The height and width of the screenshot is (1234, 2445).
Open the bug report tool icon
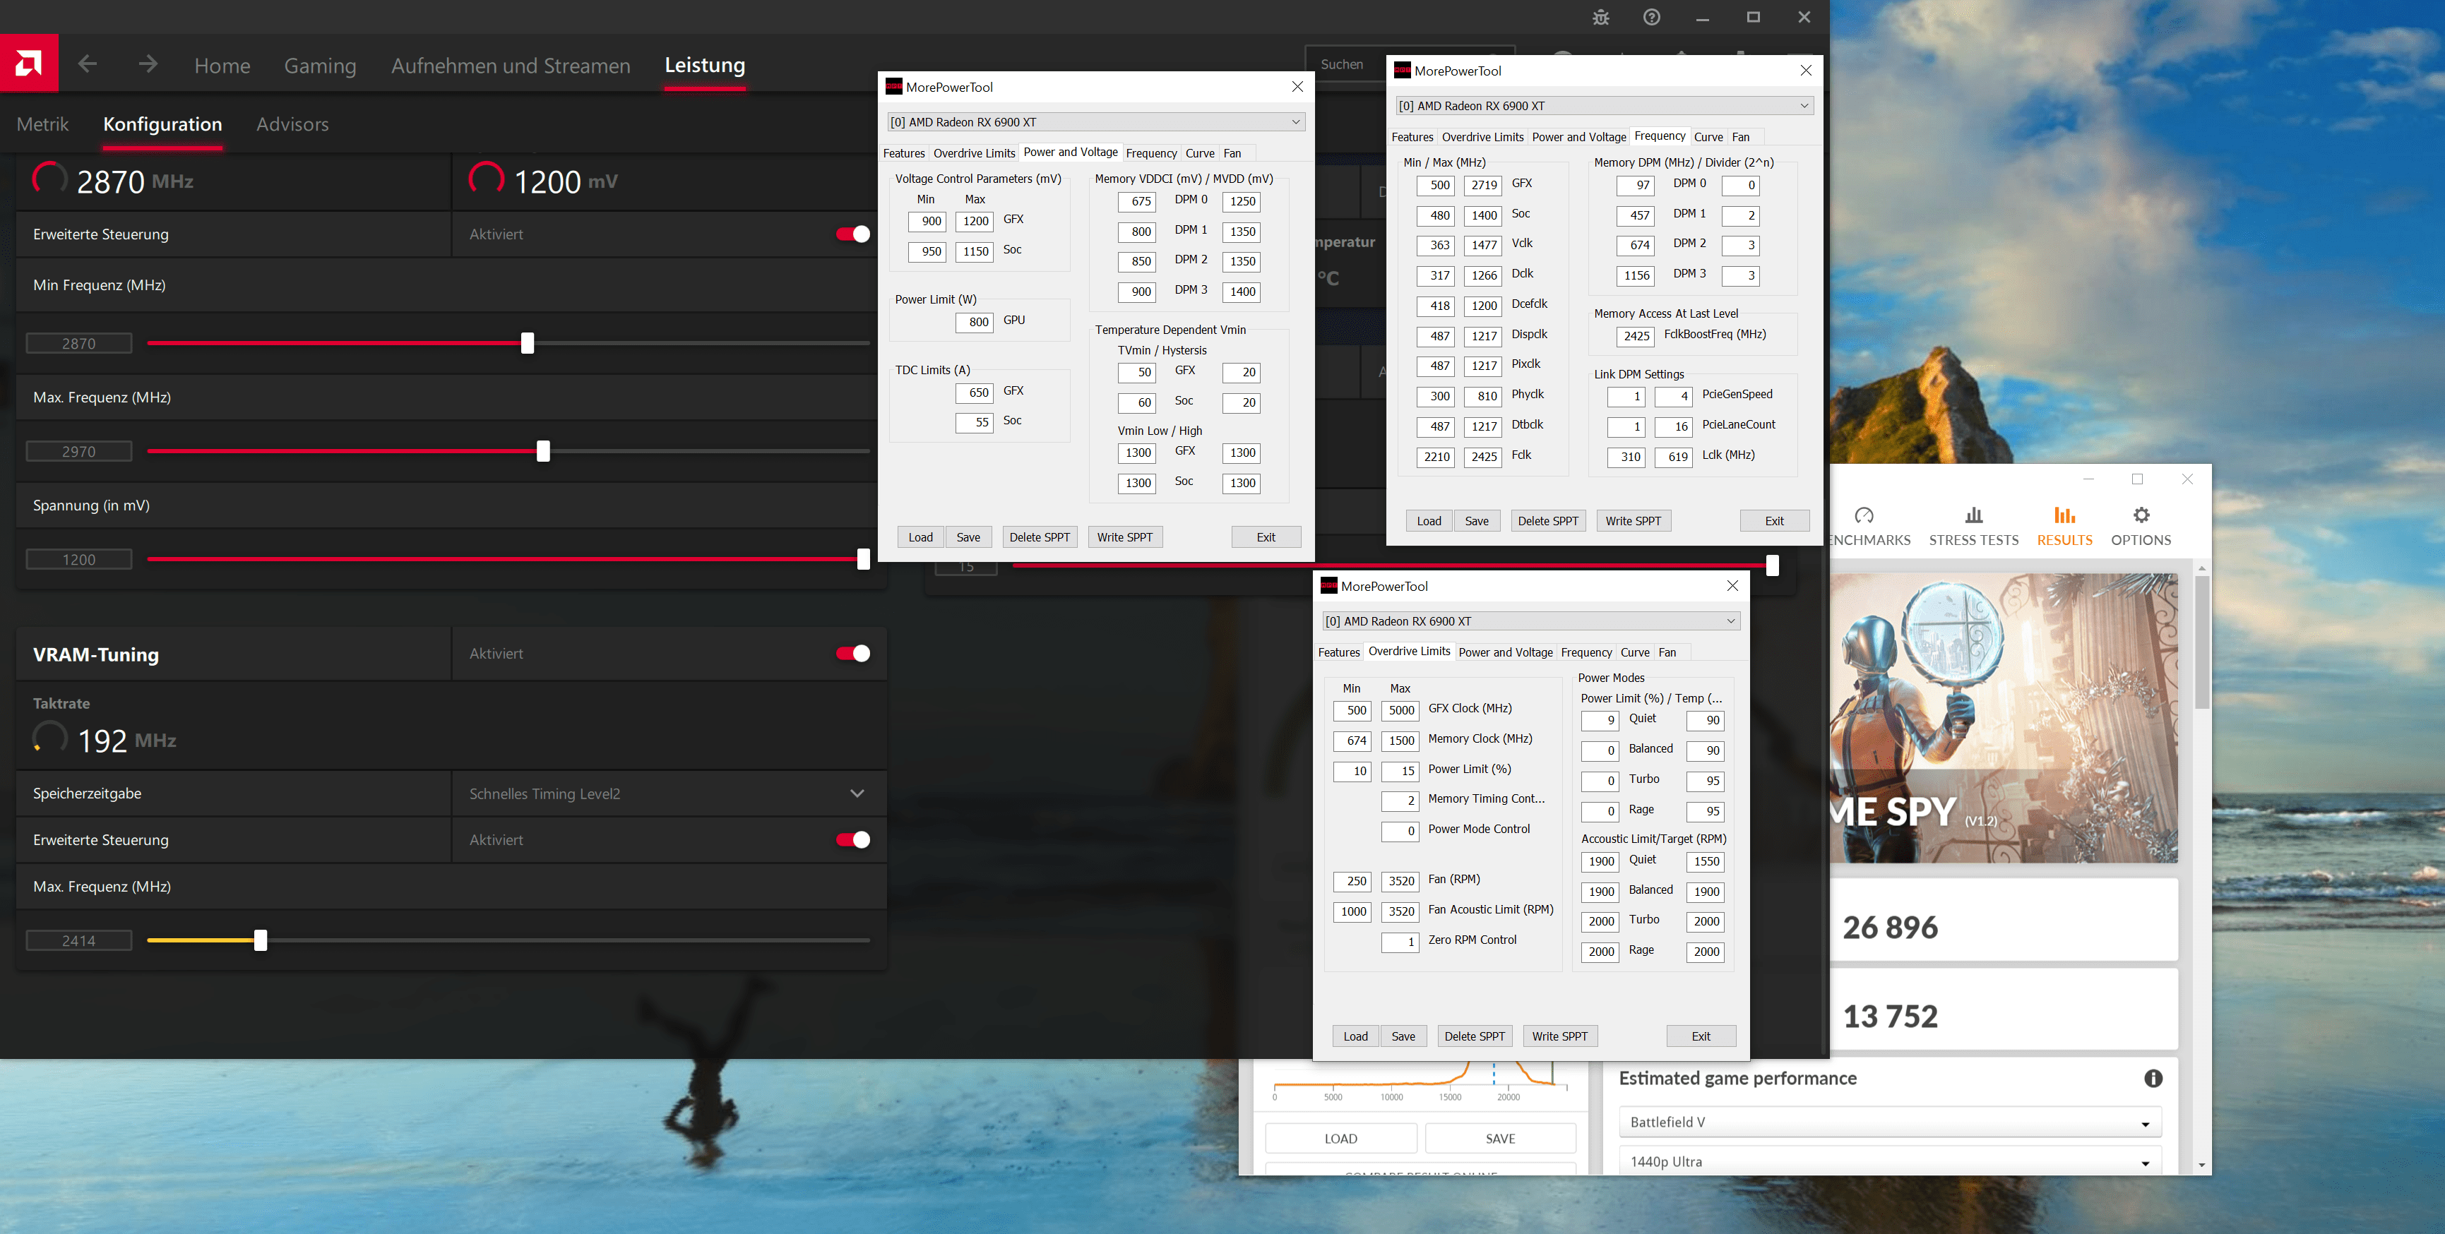(1601, 17)
